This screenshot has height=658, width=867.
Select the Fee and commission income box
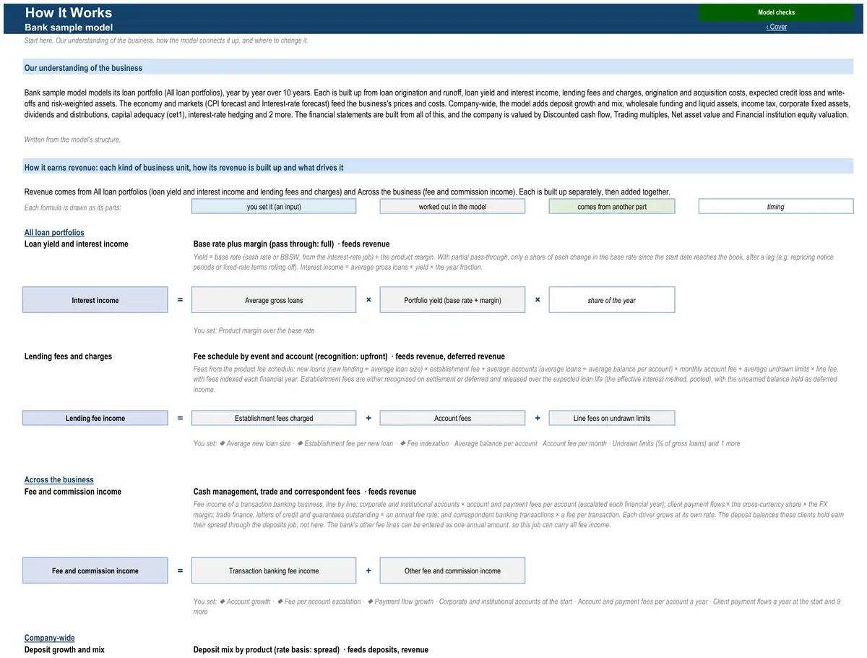[95, 571]
